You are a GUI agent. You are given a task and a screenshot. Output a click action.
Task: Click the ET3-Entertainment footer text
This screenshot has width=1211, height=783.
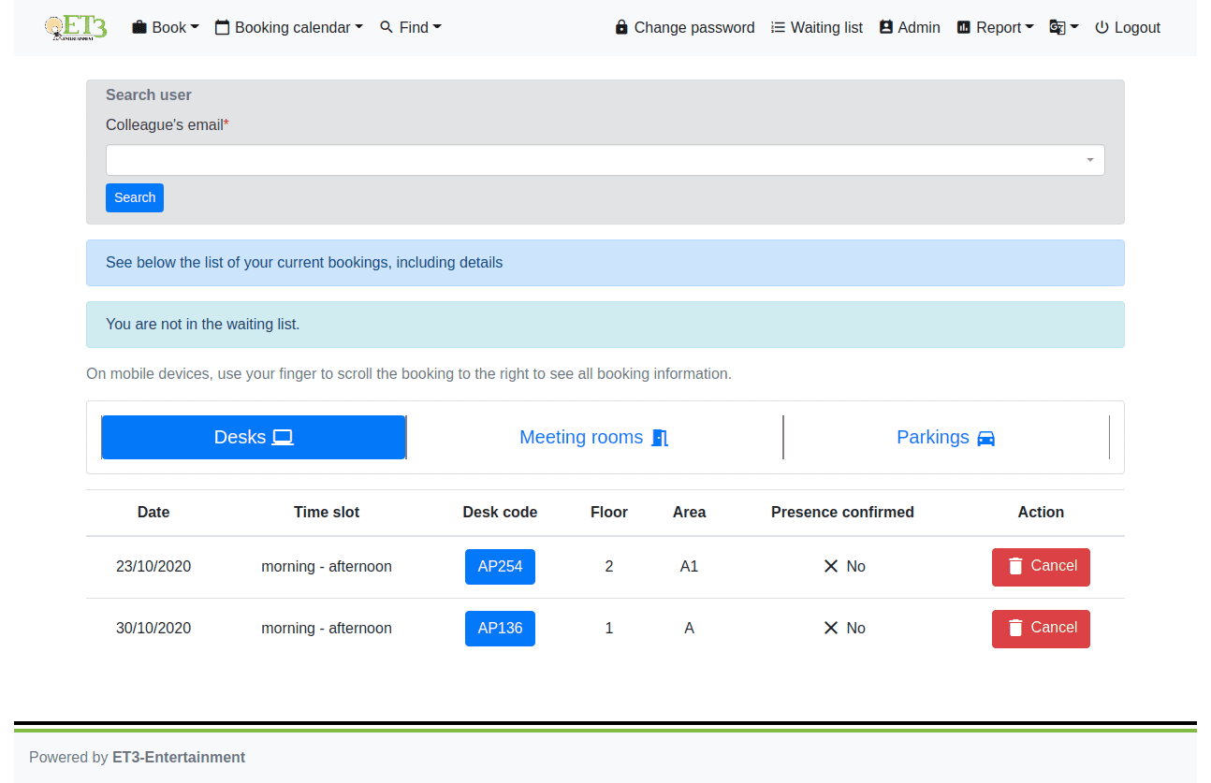click(x=179, y=758)
